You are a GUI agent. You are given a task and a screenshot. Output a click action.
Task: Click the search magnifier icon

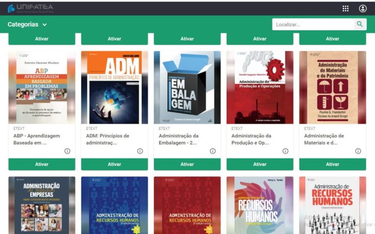360,24
